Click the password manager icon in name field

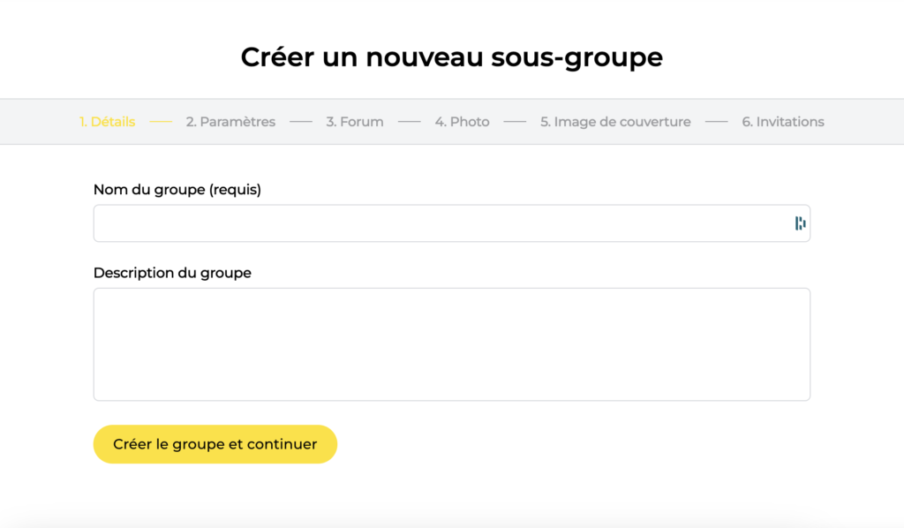pos(800,223)
